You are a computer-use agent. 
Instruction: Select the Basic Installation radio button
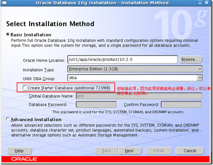[x=8, y=34]
